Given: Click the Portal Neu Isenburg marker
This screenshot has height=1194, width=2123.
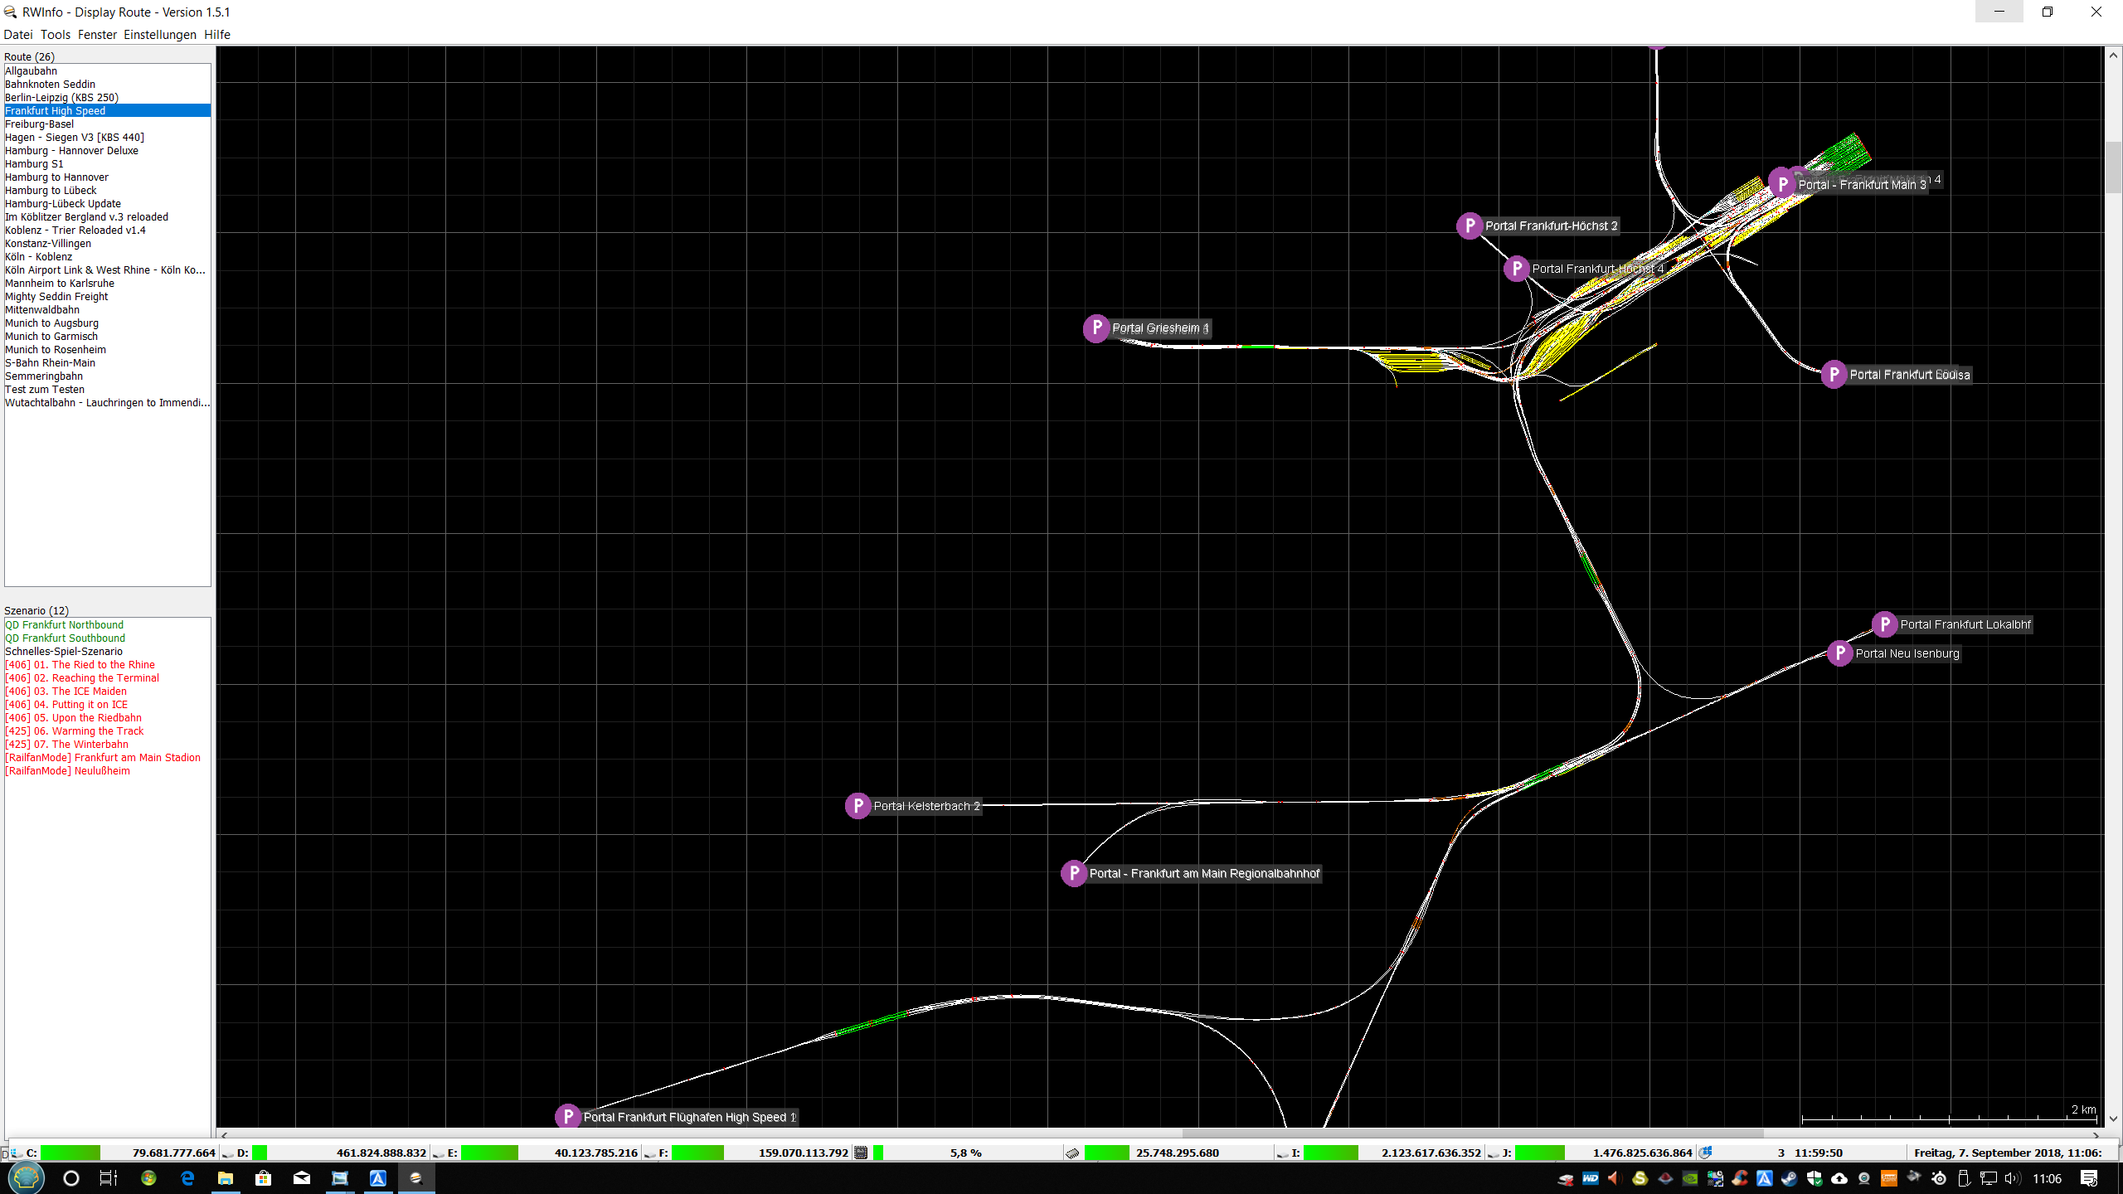Looking at the screenshot, I should [x=1840, y=653].
